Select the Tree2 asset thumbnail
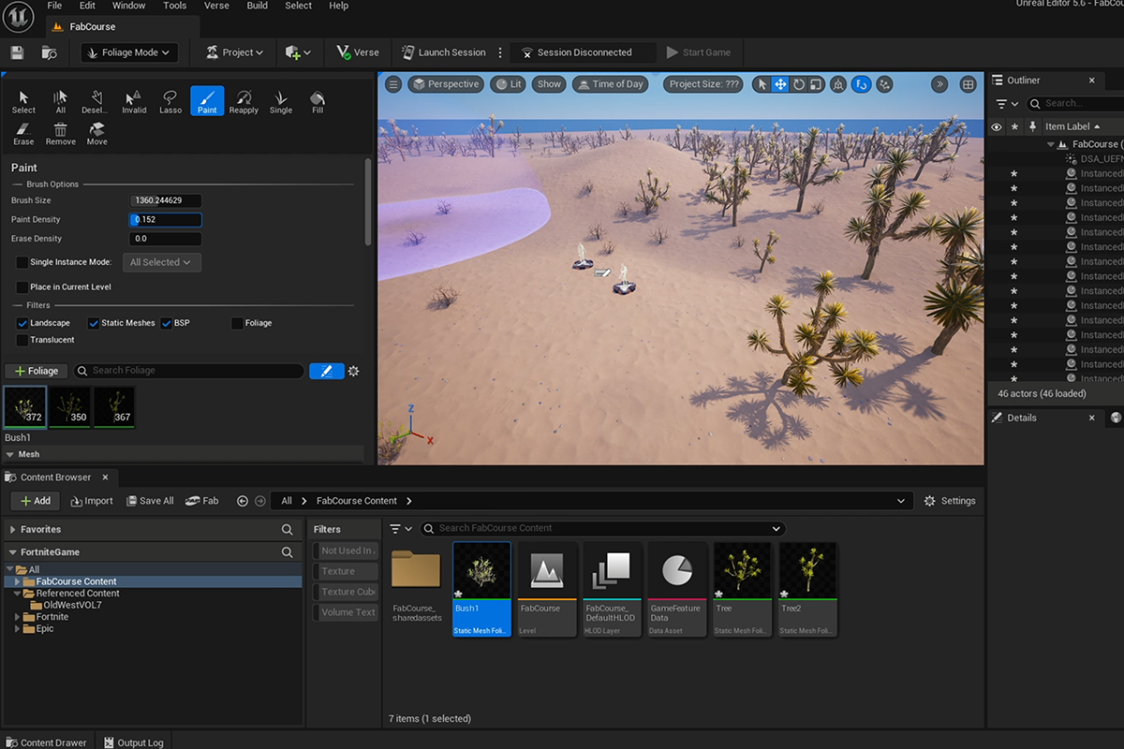 pos(806,568)
